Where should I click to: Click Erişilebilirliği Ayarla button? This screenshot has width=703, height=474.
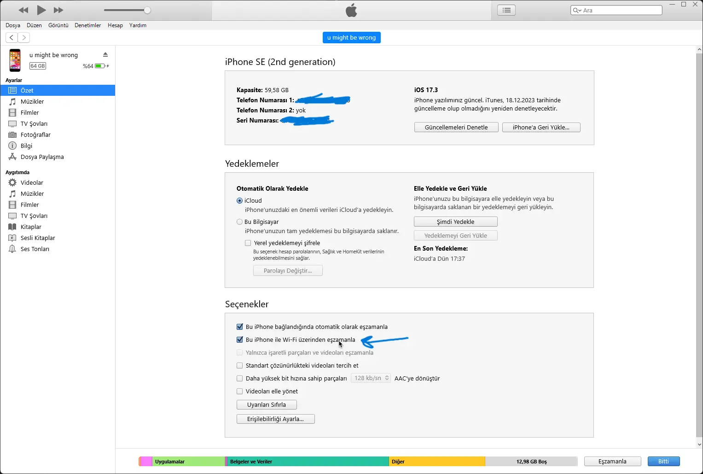click(x=275, y=419)
